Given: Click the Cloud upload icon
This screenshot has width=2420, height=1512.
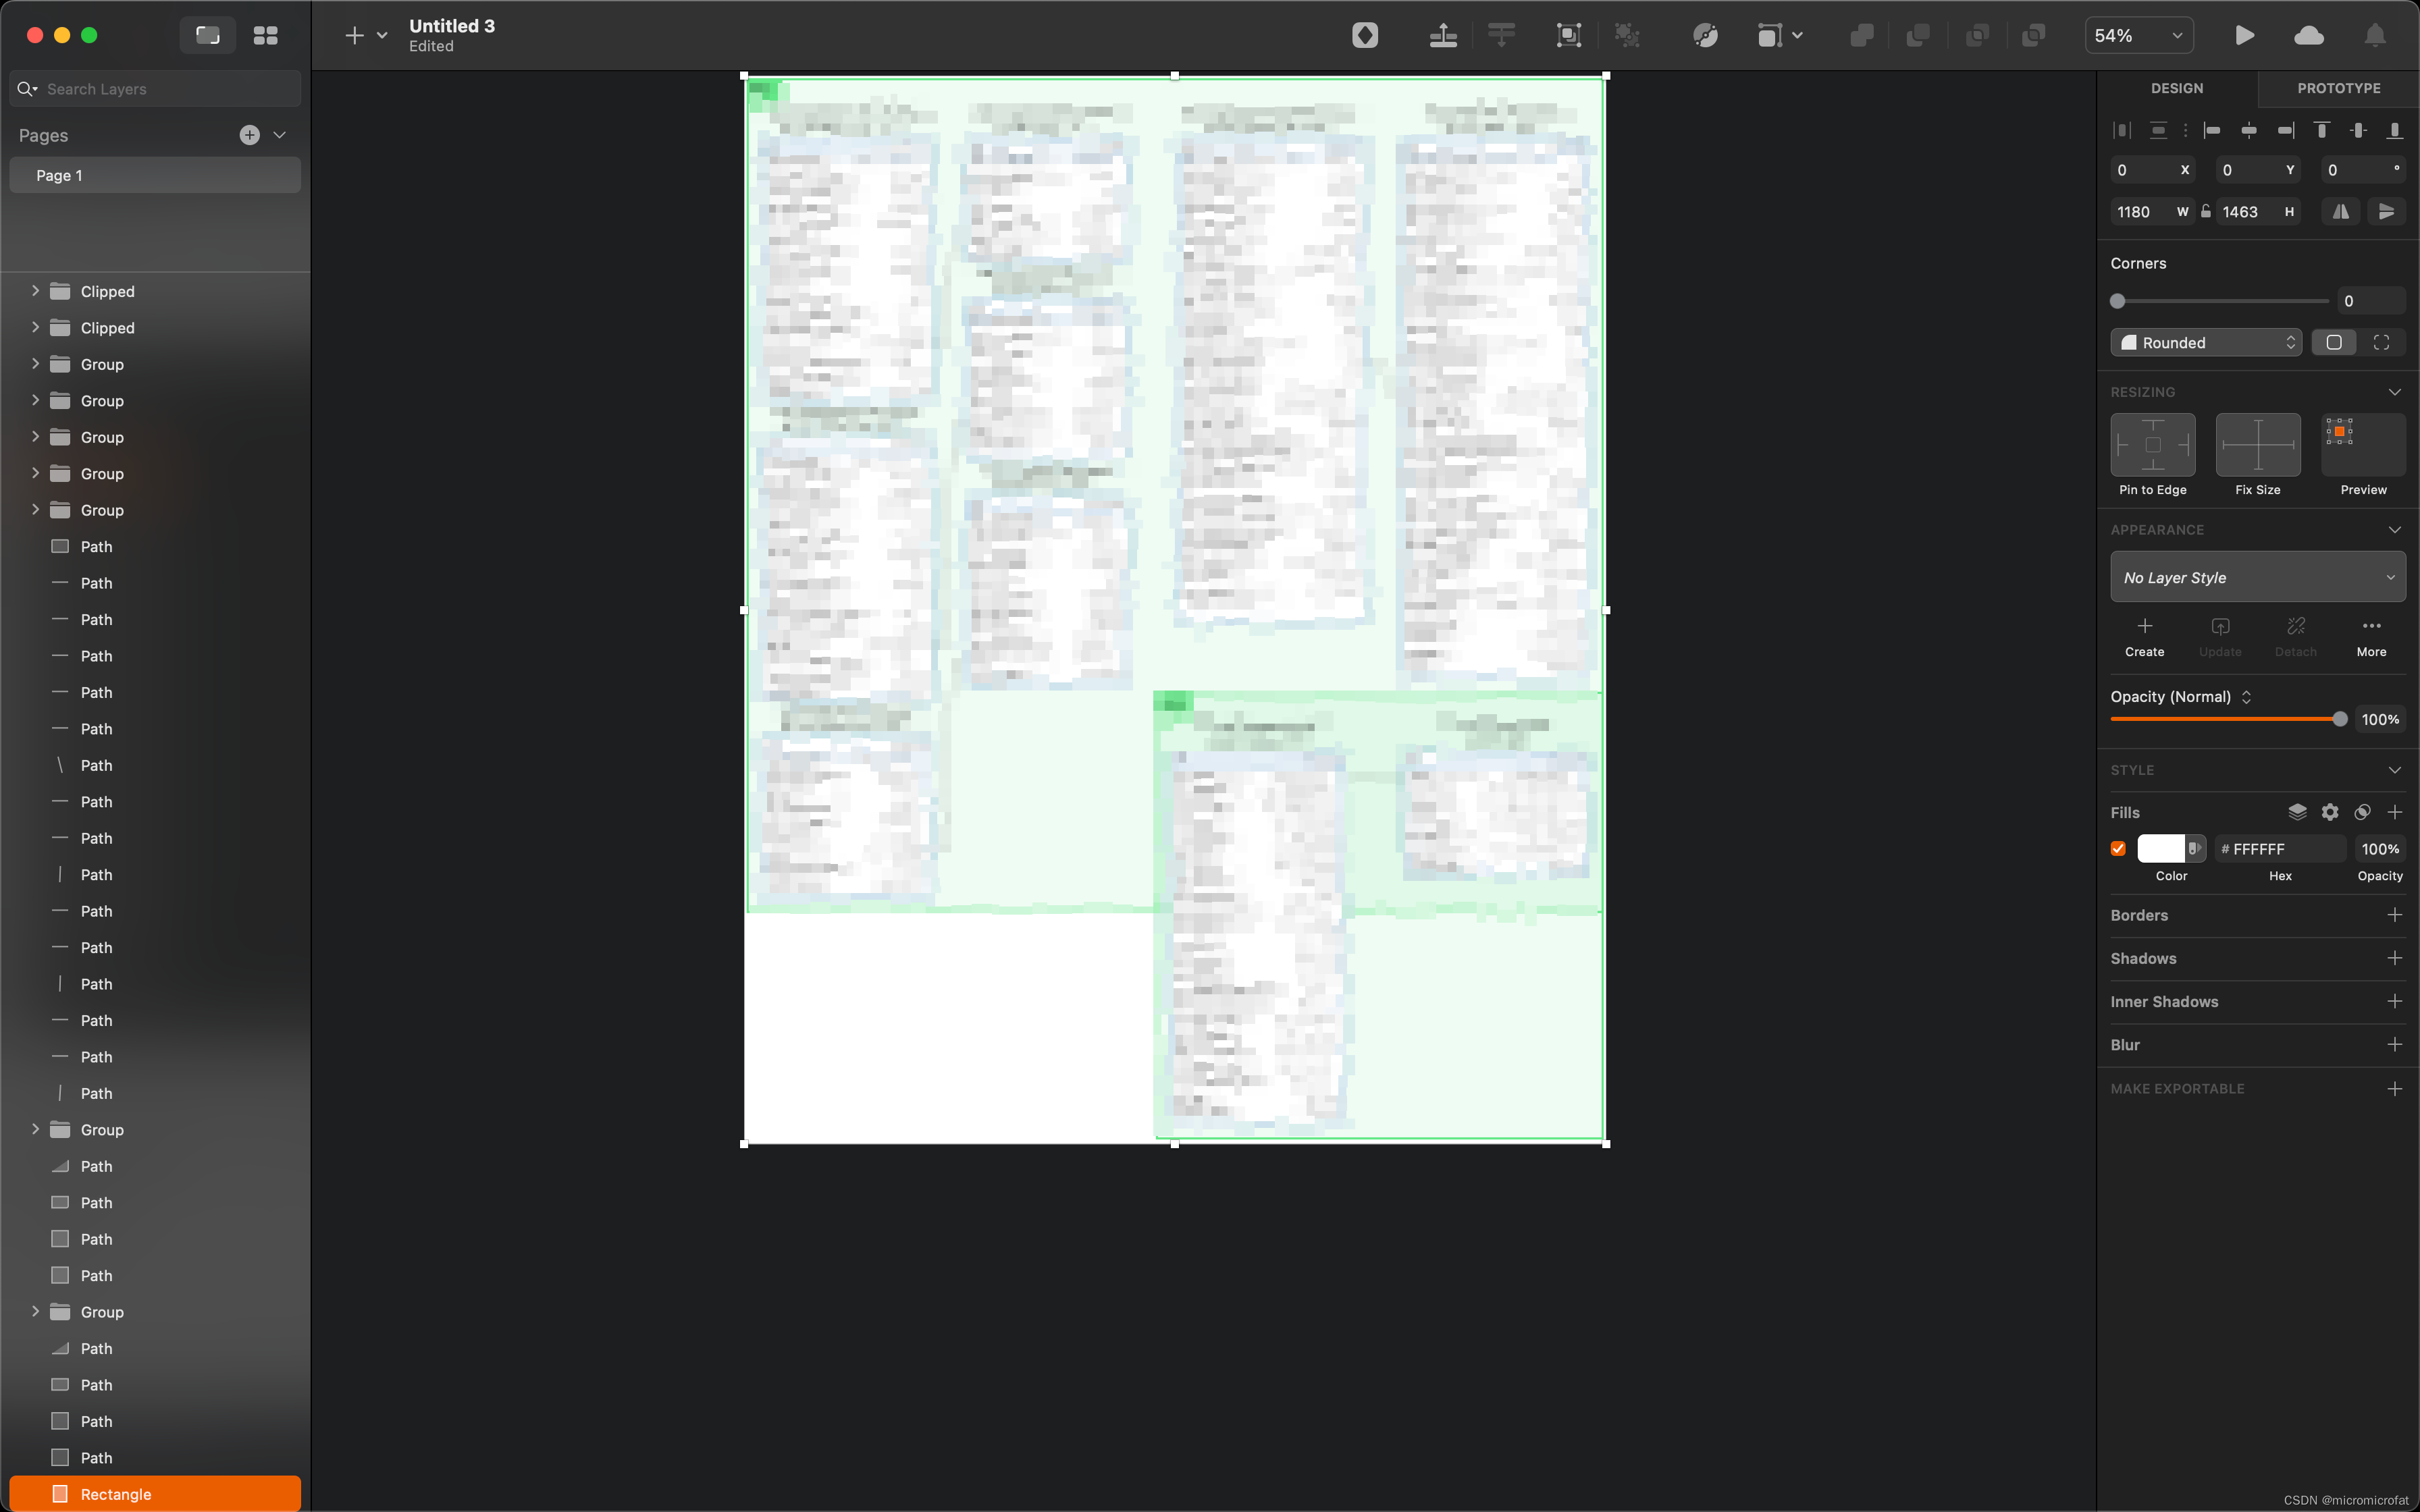Looking at the screenshot, I should (2308, 35).
